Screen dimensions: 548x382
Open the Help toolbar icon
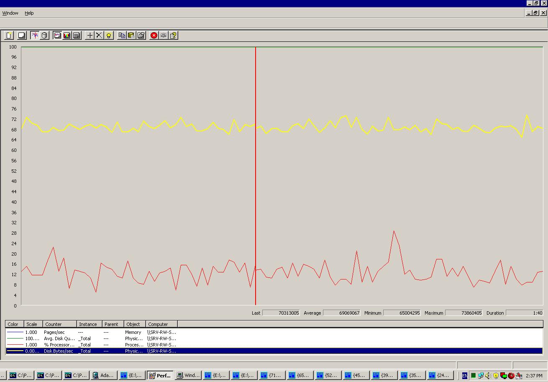[x=173, y=36]
